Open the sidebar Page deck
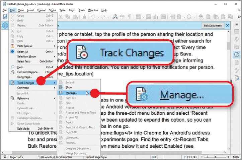The image size is (242, 160). 237,62
